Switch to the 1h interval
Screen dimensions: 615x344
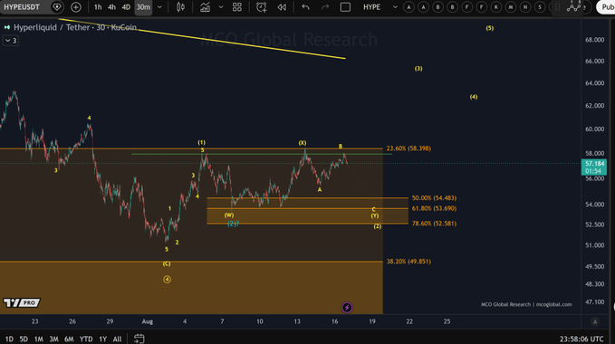(98, 7)
